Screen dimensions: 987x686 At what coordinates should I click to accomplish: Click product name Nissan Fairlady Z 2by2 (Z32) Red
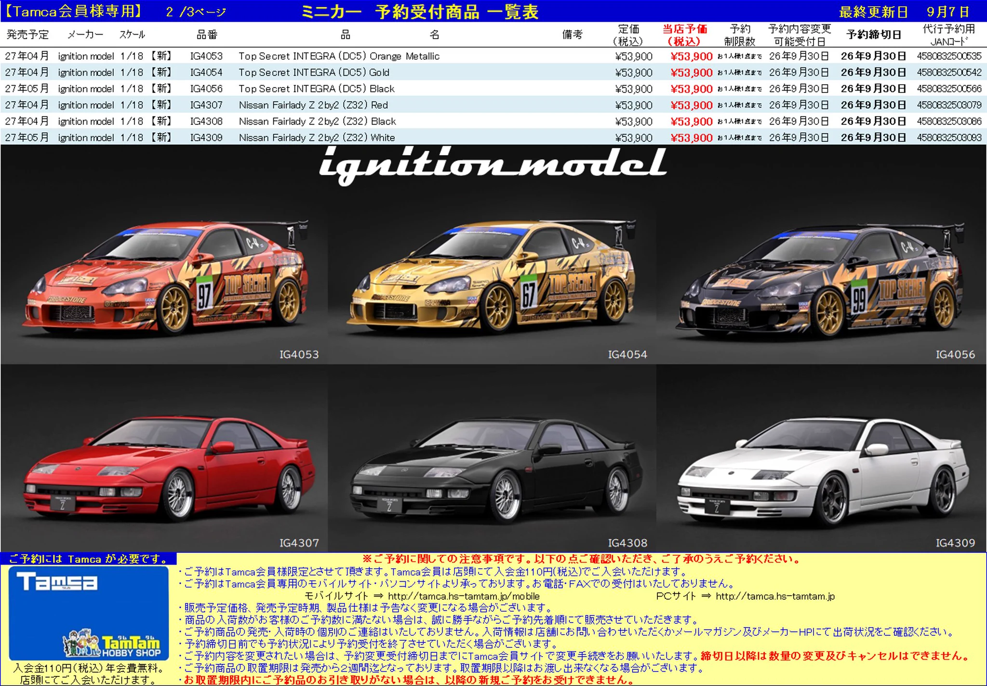tap(313, 105)
